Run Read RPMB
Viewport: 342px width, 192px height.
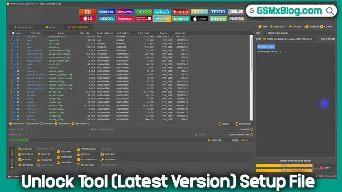tap(64, 152)
